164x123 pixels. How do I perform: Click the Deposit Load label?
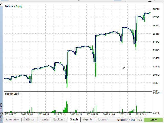click(12, 94)
